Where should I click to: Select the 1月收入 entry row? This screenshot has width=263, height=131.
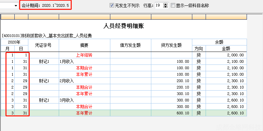pos(124,61)
